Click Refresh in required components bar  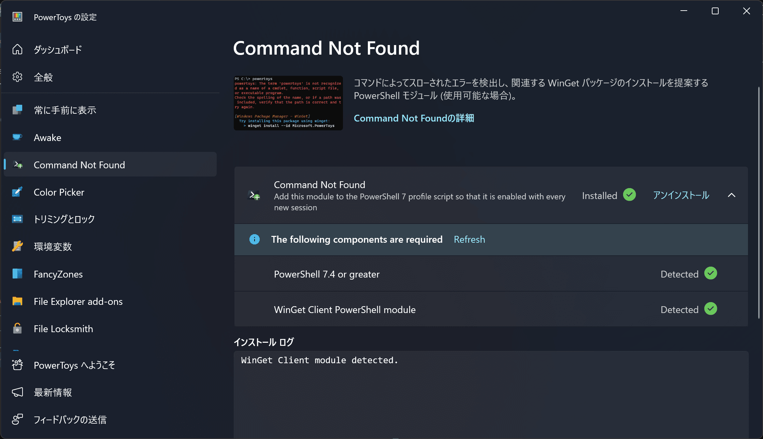469,239
